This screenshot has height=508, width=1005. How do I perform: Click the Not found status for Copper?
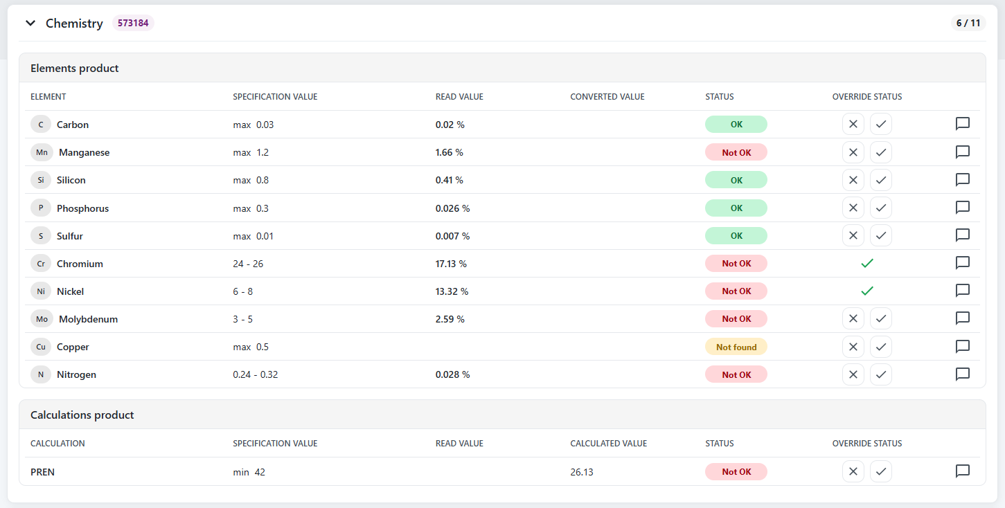(736, 347)
